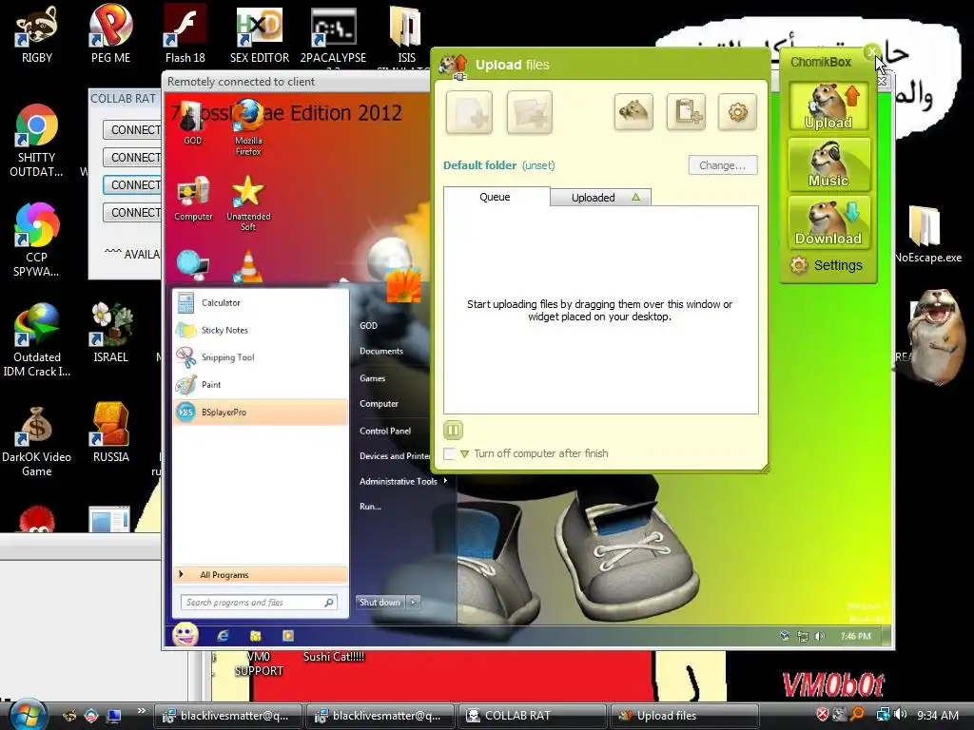The image size is (974, 730).
Task: Open the Chrome shortcut on host desktop
Action: (x=36, y=141)
